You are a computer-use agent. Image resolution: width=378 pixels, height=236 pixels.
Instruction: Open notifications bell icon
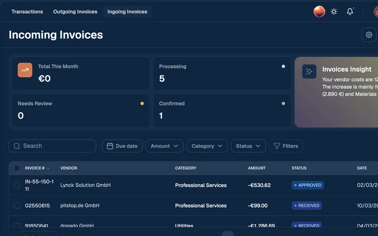tap(350, 11)
